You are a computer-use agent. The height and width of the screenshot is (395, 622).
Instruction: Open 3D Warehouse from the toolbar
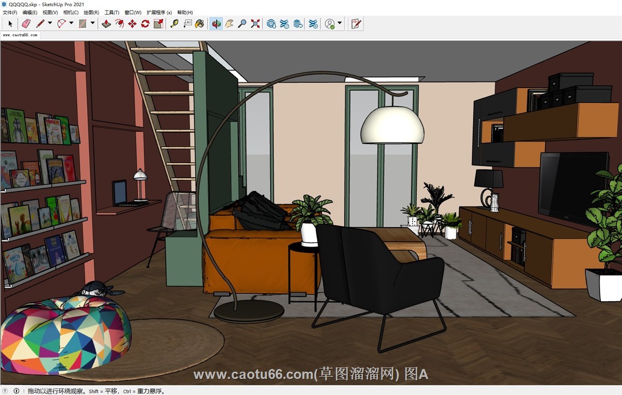(x=271, y=23)
